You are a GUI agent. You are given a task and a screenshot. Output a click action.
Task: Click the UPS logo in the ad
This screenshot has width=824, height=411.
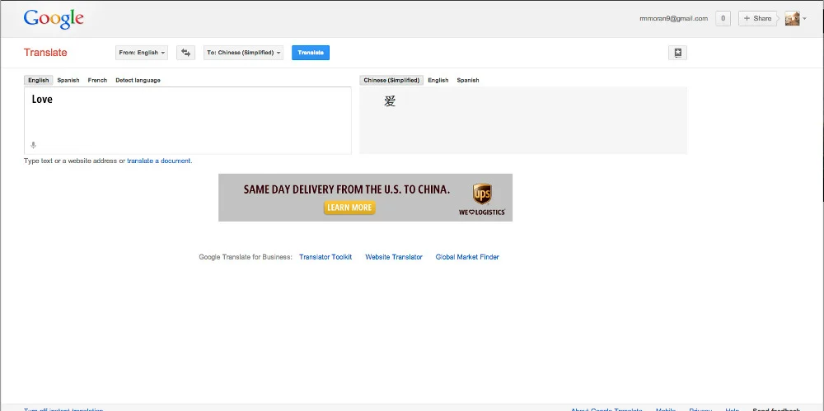click(482, 194)
